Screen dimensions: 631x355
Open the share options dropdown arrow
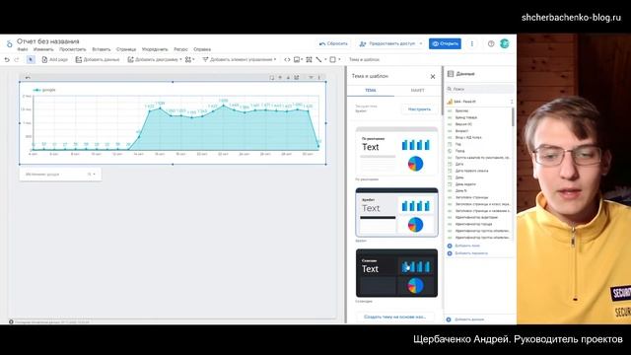(x=421, y=43)
